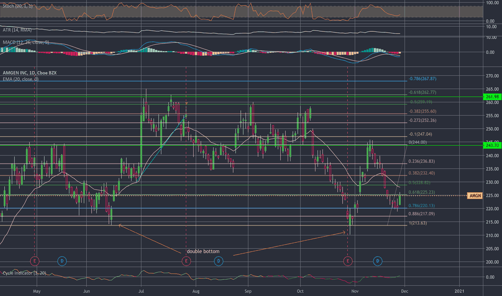Viewport: 502px width, 296px height.
Task: Click the 0.618(225.23) Fibonacci level label
Action: point(422,192)
